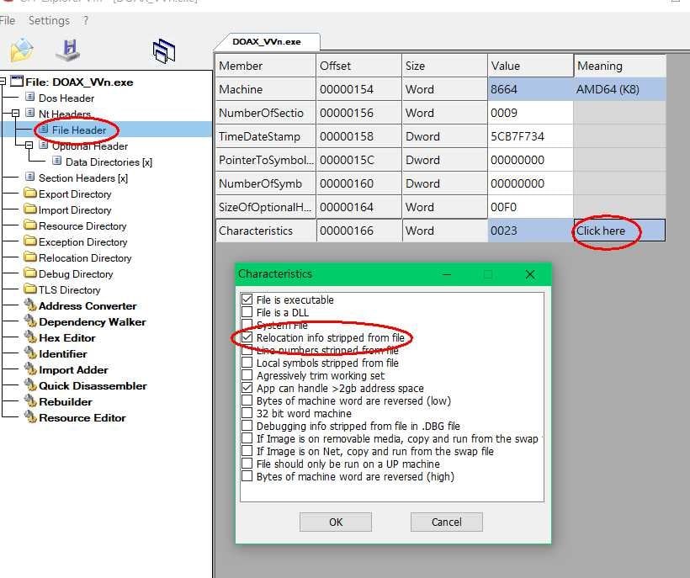Screen dimensions: 690x578
Task: Open the Import Directory folder
Action: coord(75,210)
